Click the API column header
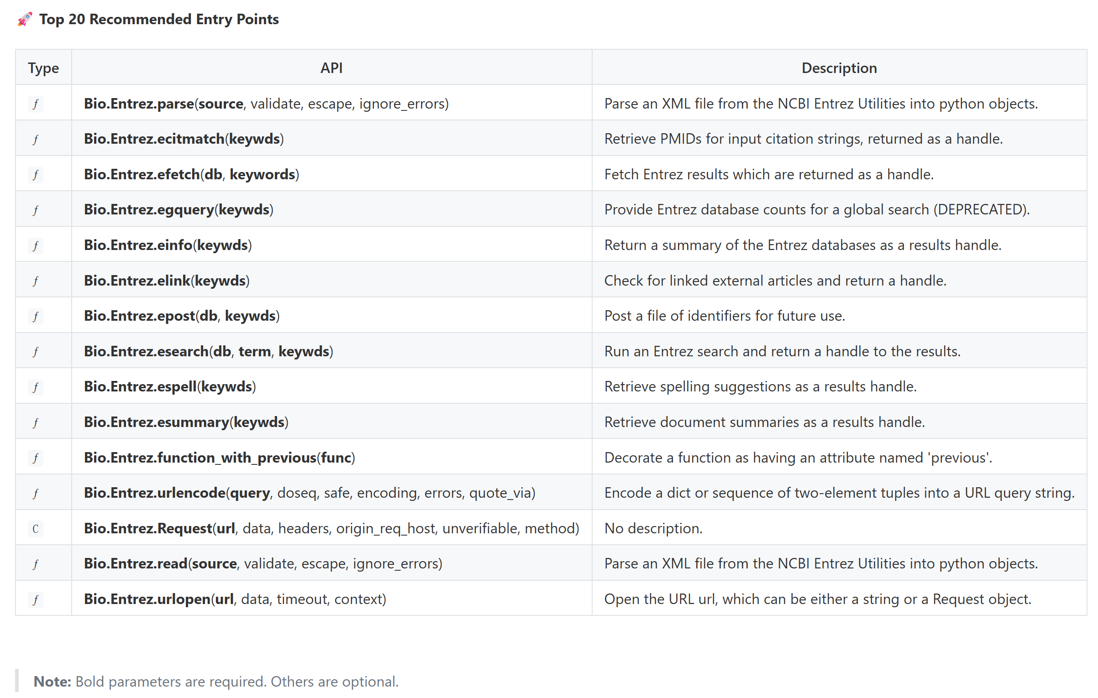The height and width of the screenshot is (698, 1098). click(331, 68)
